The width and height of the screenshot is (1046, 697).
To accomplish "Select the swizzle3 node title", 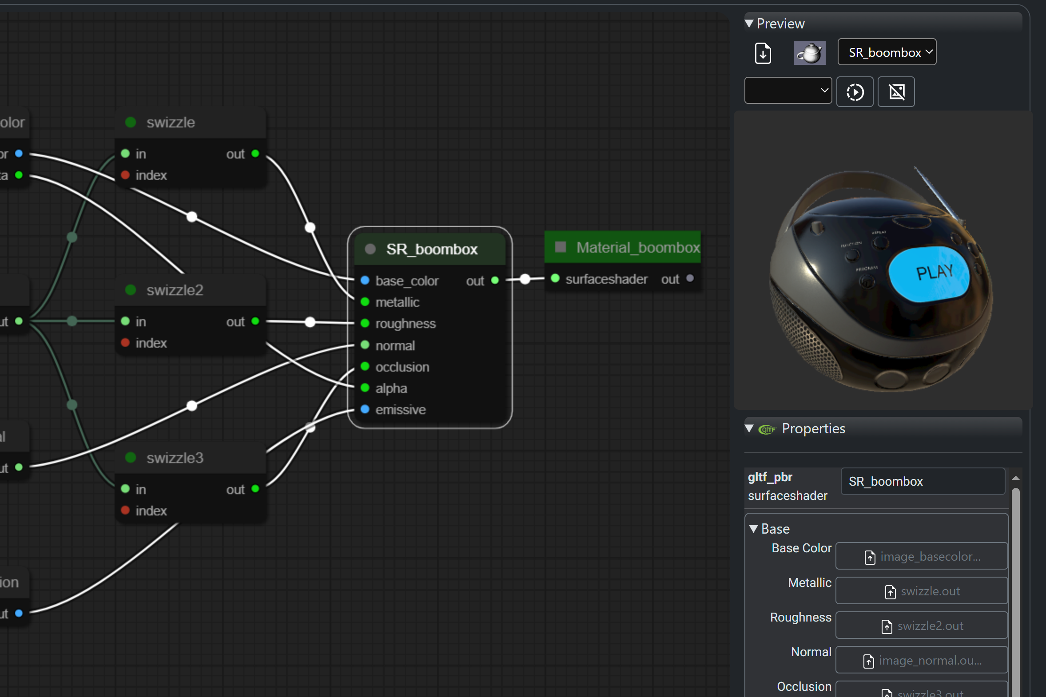I will pyautogui.click(x=175, y=458).
